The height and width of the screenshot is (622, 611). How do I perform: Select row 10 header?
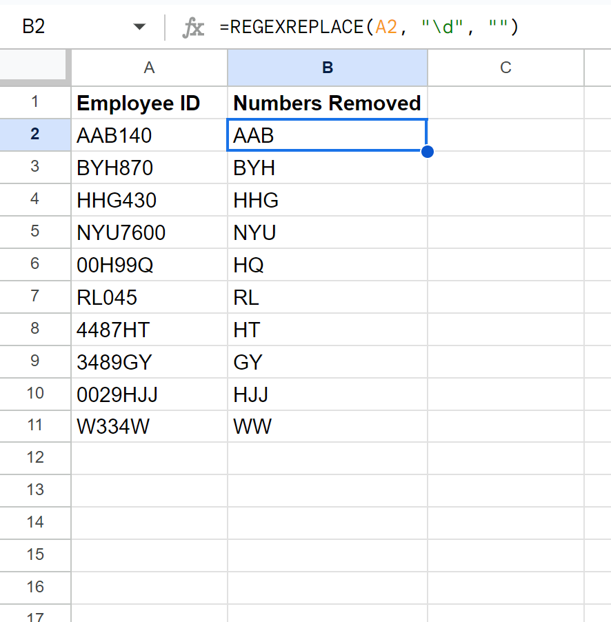[x=35, y=394]
